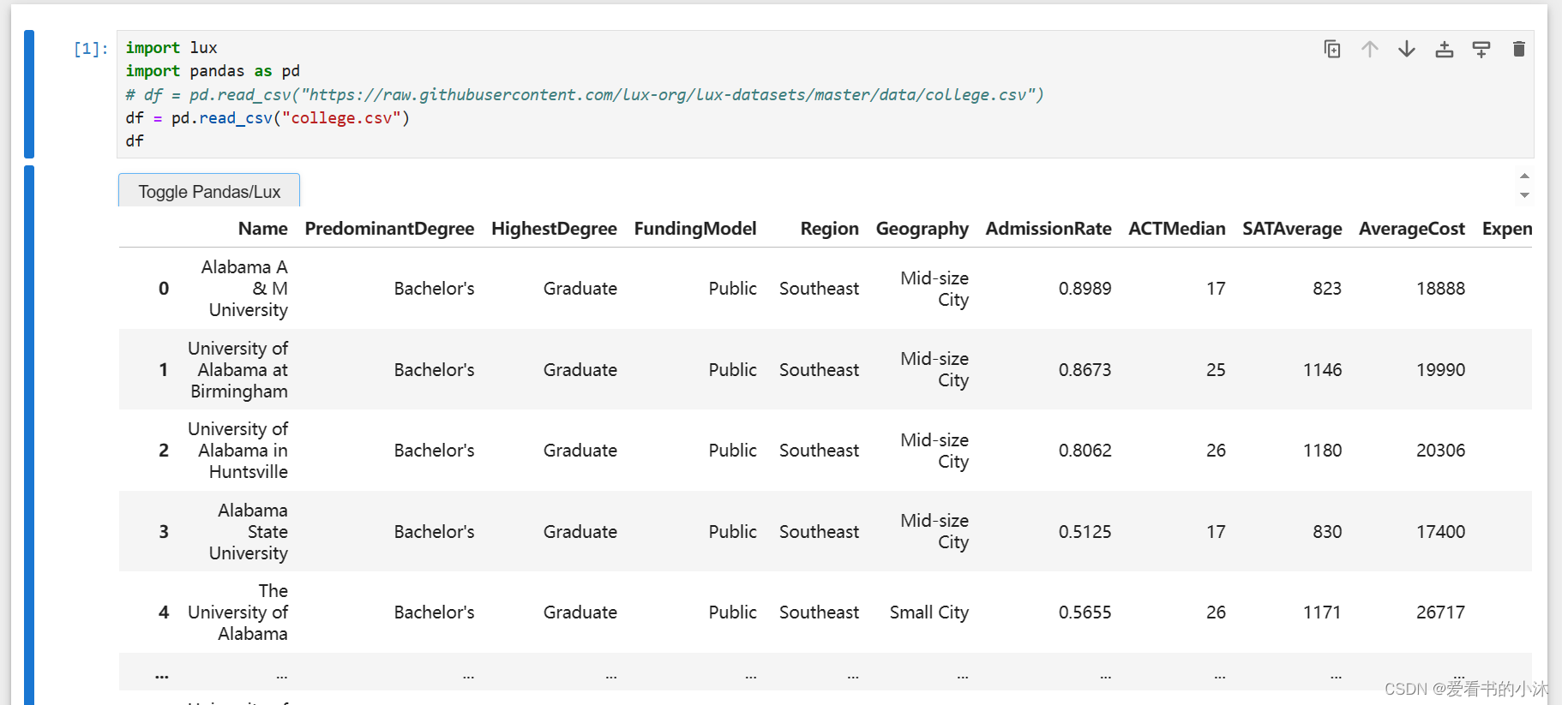The width and height of the screenshot is (1562, 705).
Task: Click output scroll up arrow
Action: (1524, 176)
